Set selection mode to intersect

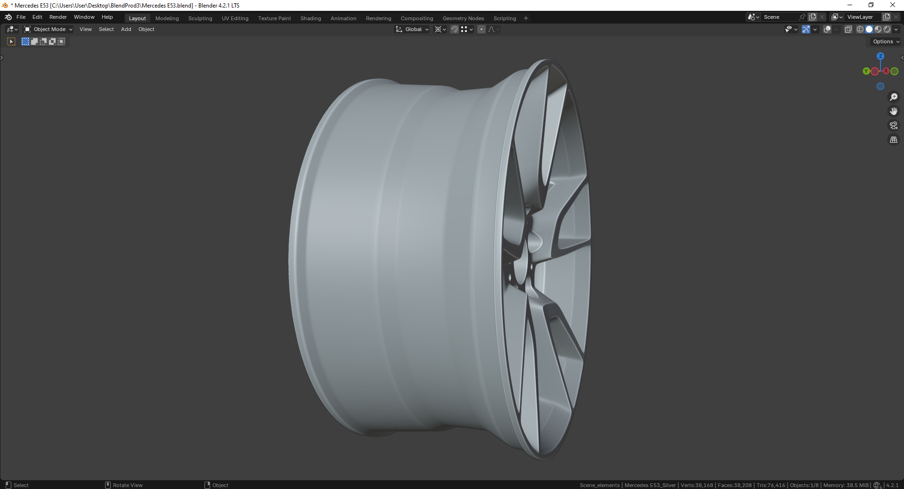(61, 41)
